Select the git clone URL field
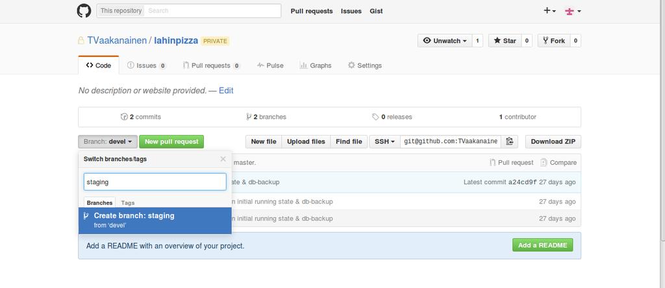Viewport: 665px width, 288px height. pos(451,141)
